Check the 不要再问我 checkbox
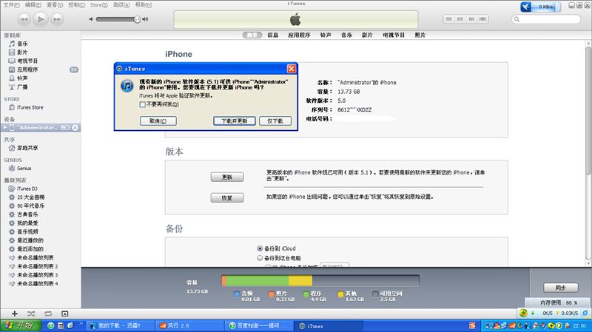 tap(142, 104)
